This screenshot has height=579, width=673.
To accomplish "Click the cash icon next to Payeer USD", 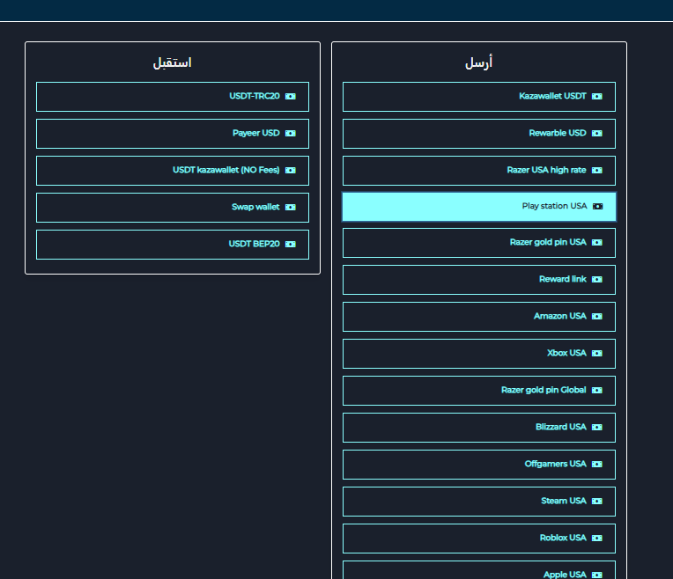I will [291, 134].
